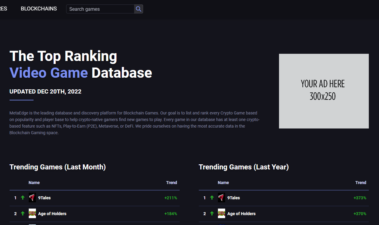Click 9Tales logo in Last Month table
The height and width of the screenshot is (225, 379).
coord(32,198)
